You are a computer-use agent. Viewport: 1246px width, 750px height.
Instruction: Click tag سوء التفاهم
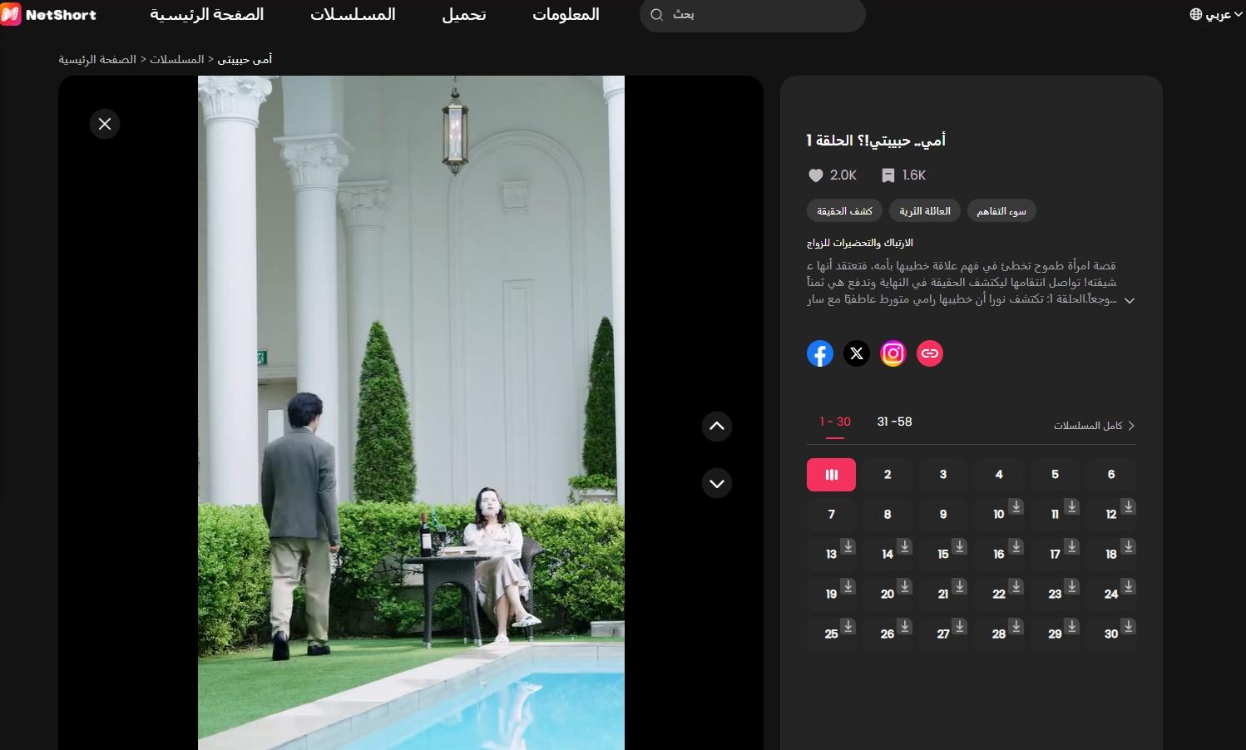pyautogui.click(x=1001, y=211)
